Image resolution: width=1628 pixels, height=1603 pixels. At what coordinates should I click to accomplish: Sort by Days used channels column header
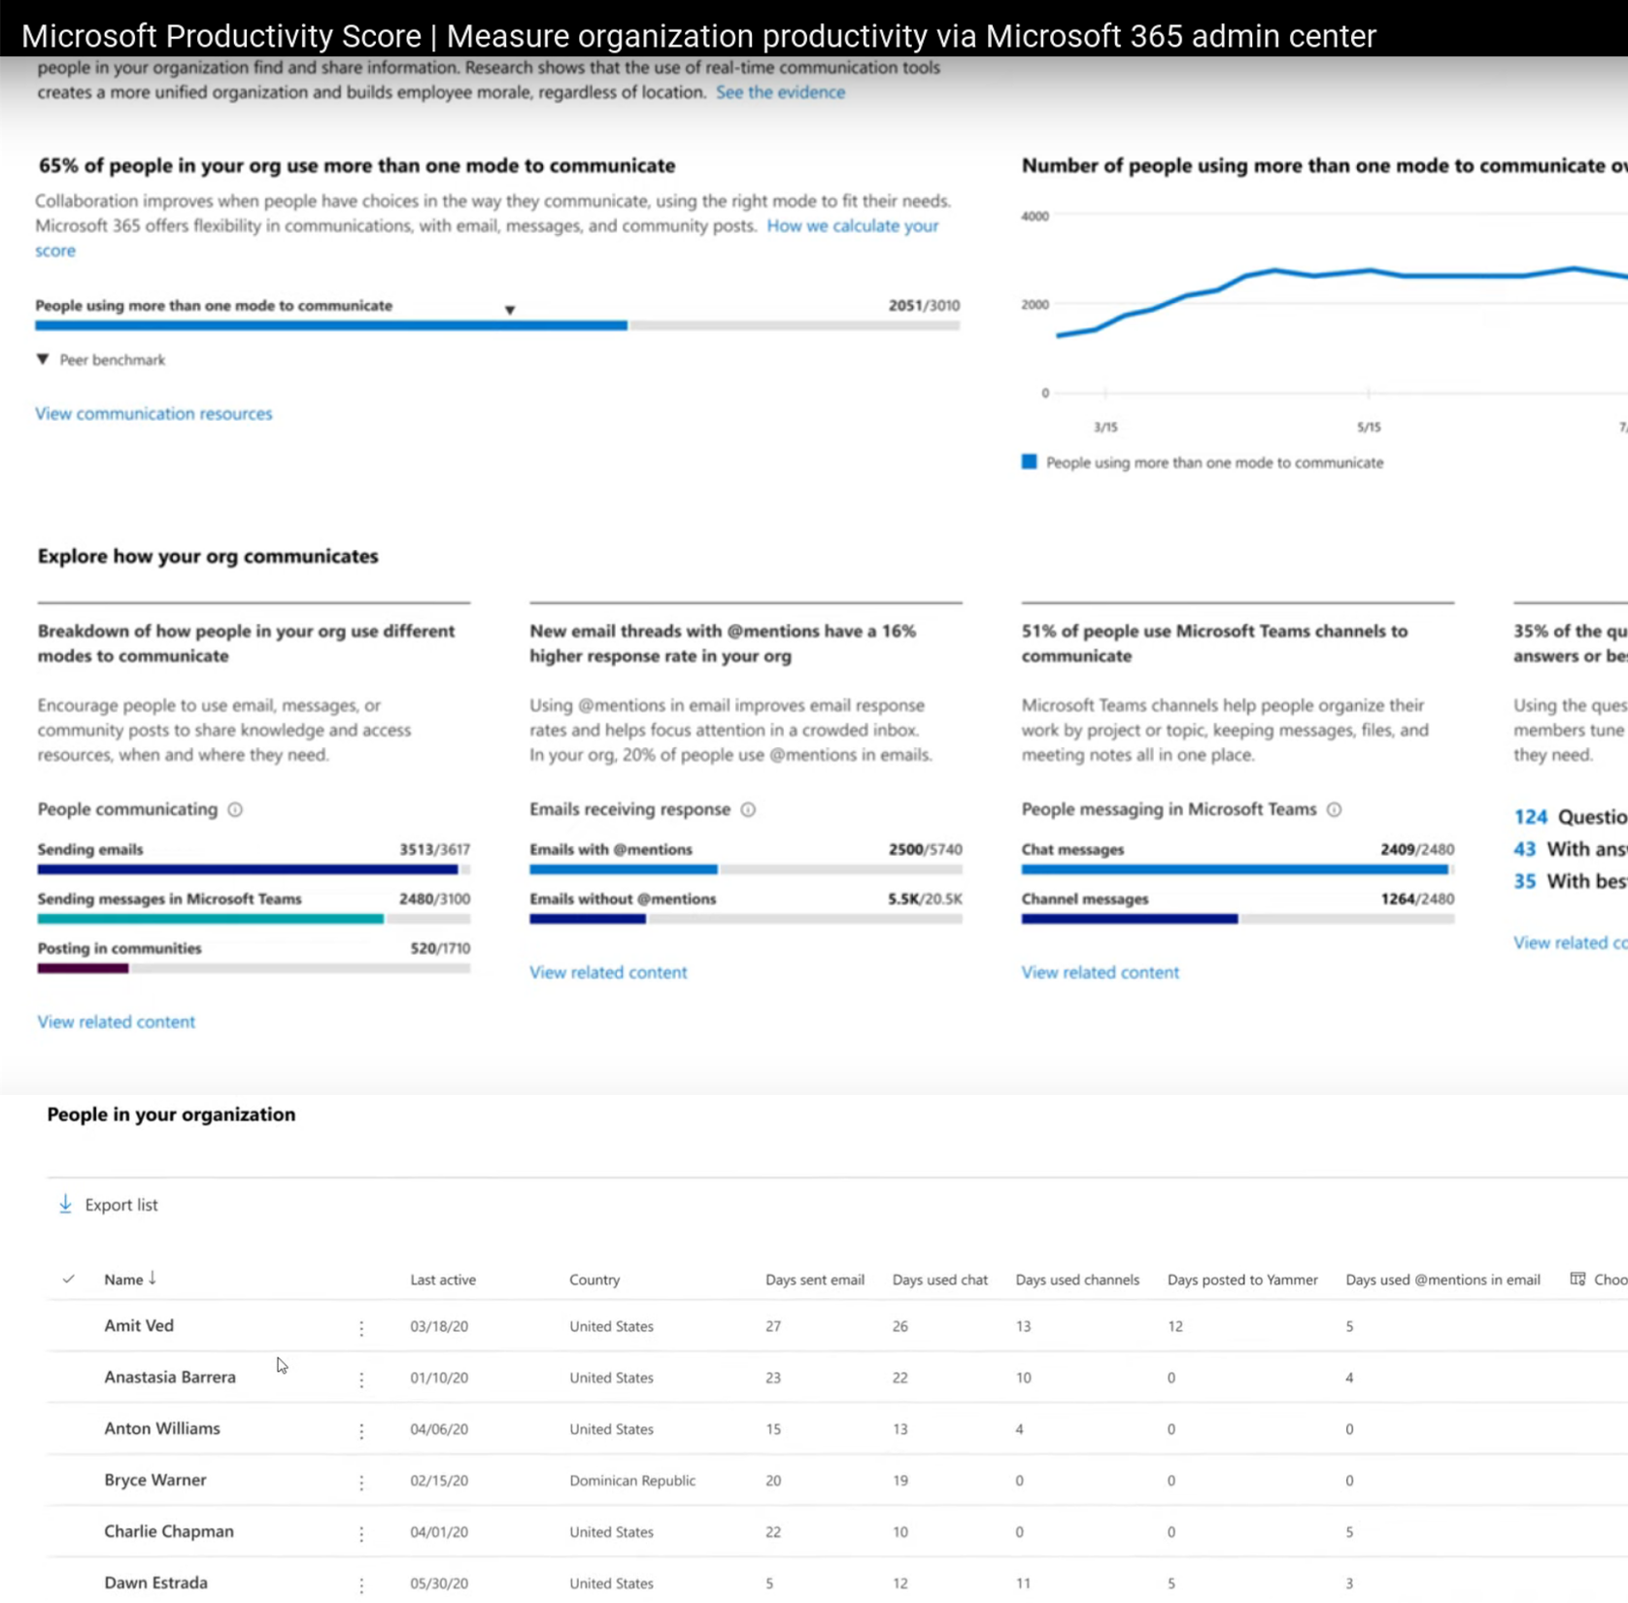click(1077, 1279)
